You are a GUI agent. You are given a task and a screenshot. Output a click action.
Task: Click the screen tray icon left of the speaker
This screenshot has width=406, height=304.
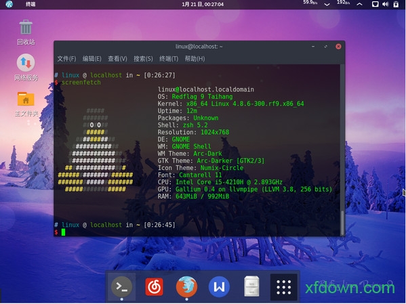(x=375, y=4)
